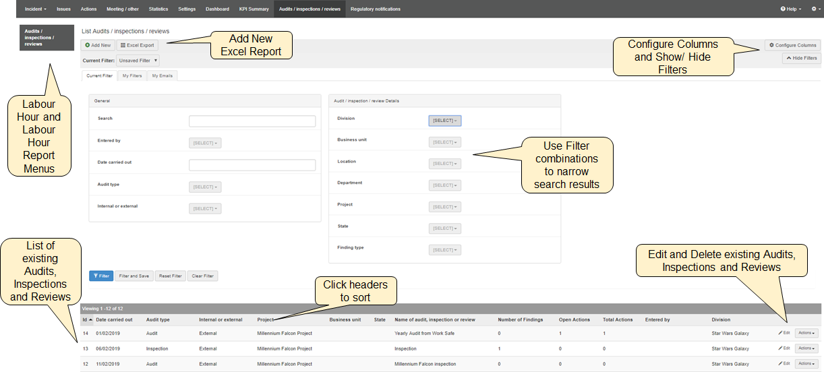Open Actions dropdown for audit 13
The width and height of the screenshot is (824, 372).
tap(806, 348)
